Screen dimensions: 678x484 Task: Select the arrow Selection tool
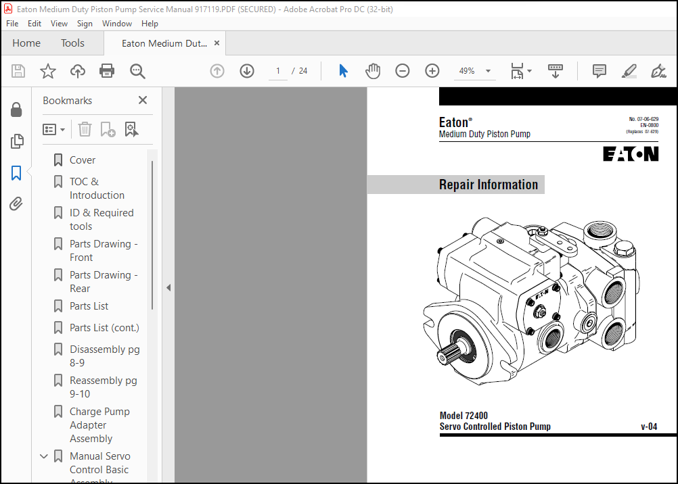pos(343,71)
